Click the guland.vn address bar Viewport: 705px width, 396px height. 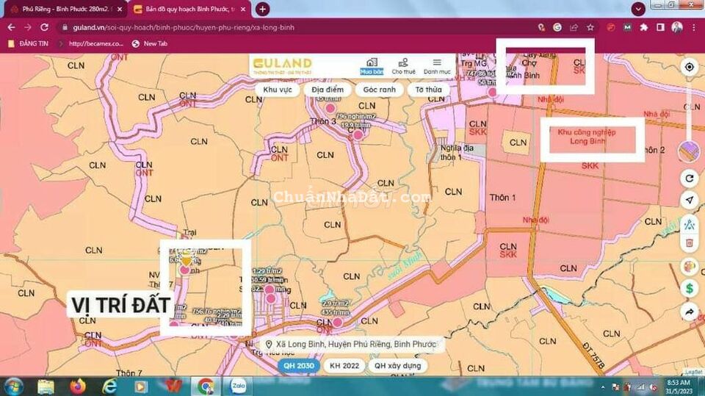(297, 27)
